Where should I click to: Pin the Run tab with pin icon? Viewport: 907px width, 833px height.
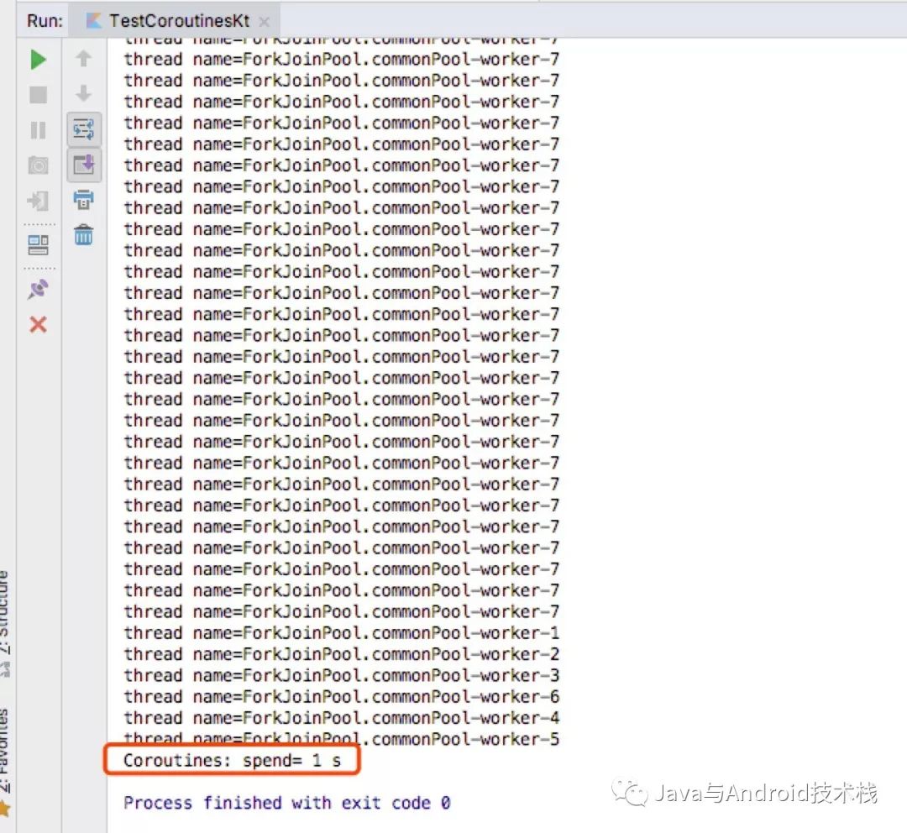pyautogui.click(x=38, y=289)
